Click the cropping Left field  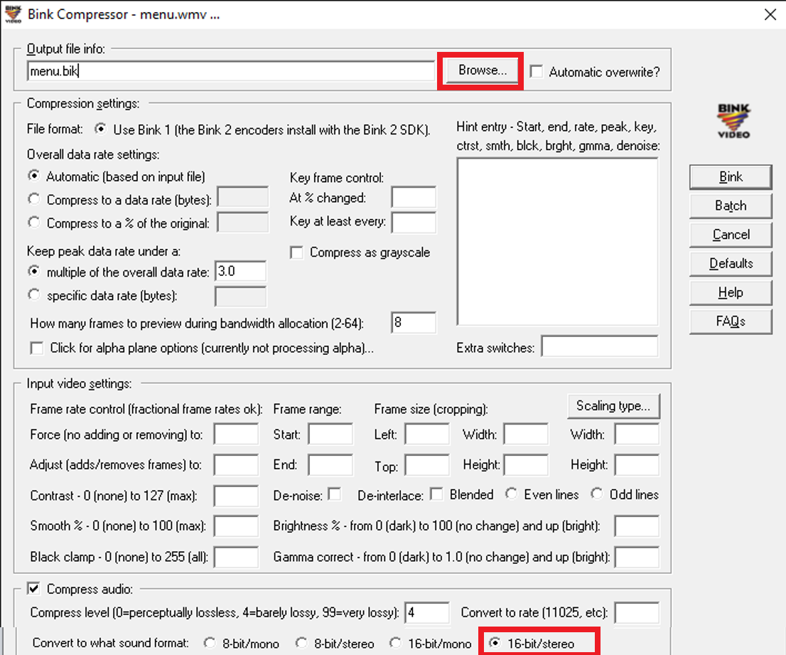(427, 434)
